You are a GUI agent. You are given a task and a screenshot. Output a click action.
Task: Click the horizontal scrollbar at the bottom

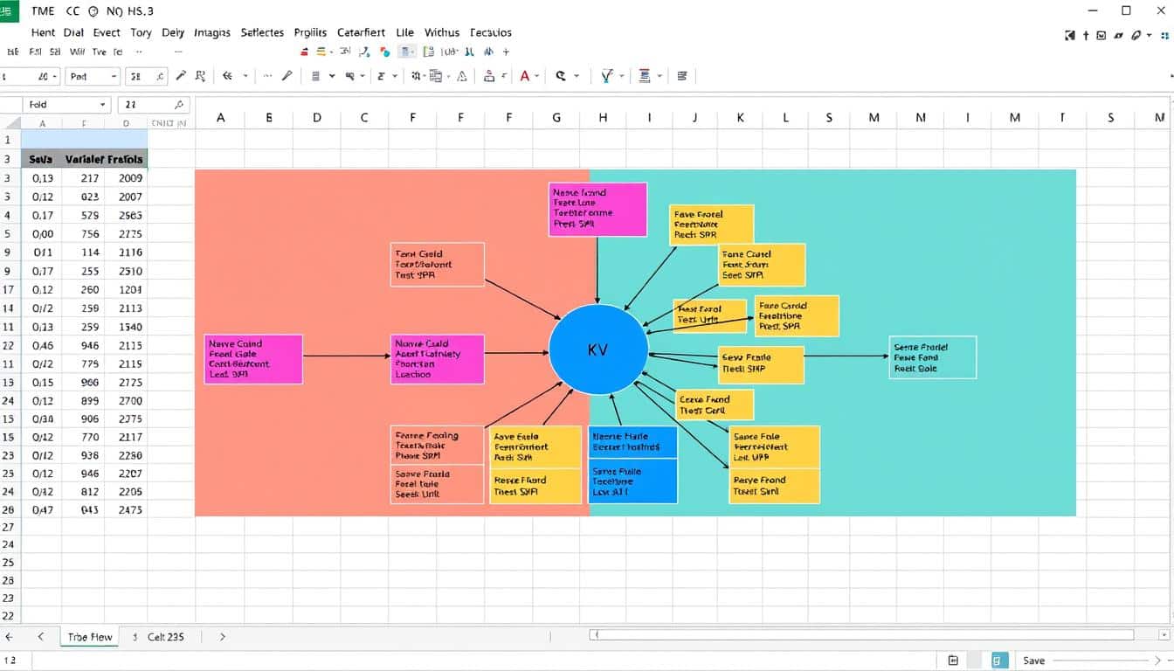pos(863,635)
